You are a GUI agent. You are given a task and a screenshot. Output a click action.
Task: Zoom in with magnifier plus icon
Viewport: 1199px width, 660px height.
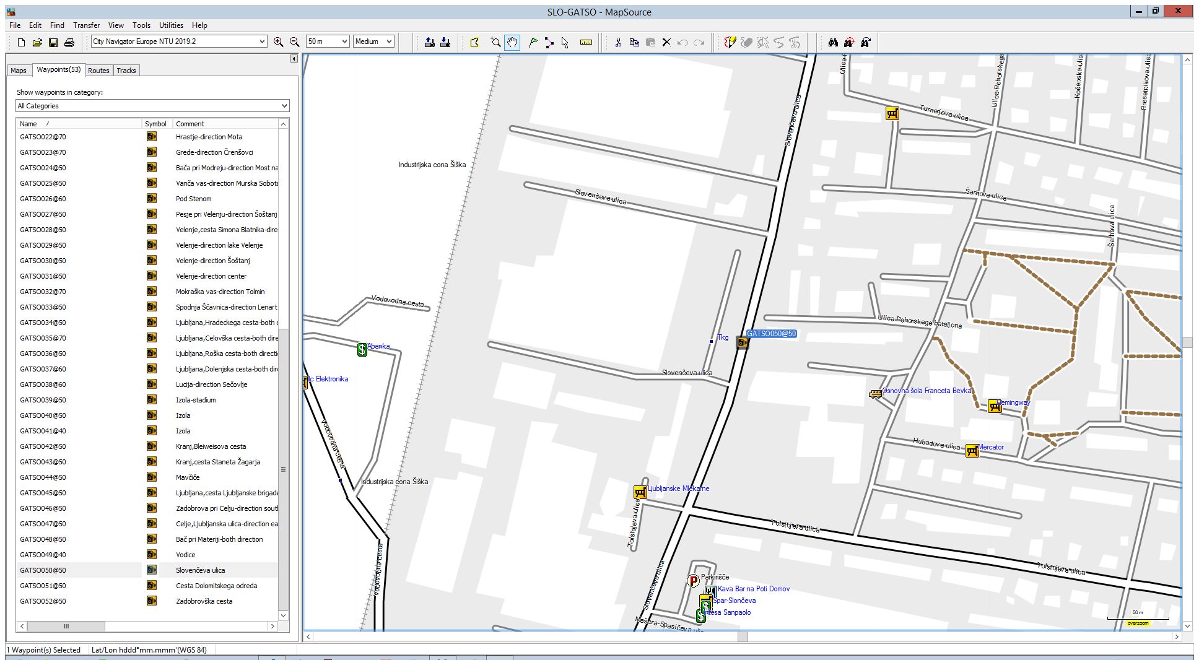click(x=279, y=42)
